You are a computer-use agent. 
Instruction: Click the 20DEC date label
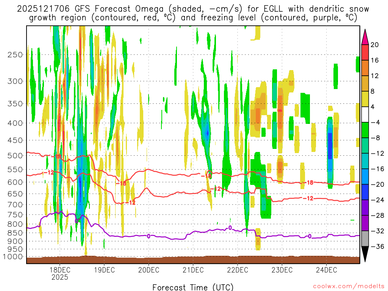pyautogui.click(x=149, y=270)
